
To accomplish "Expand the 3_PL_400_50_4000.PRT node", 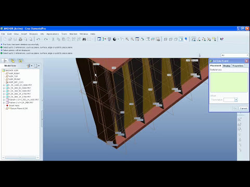I will (x=4, y=91).
